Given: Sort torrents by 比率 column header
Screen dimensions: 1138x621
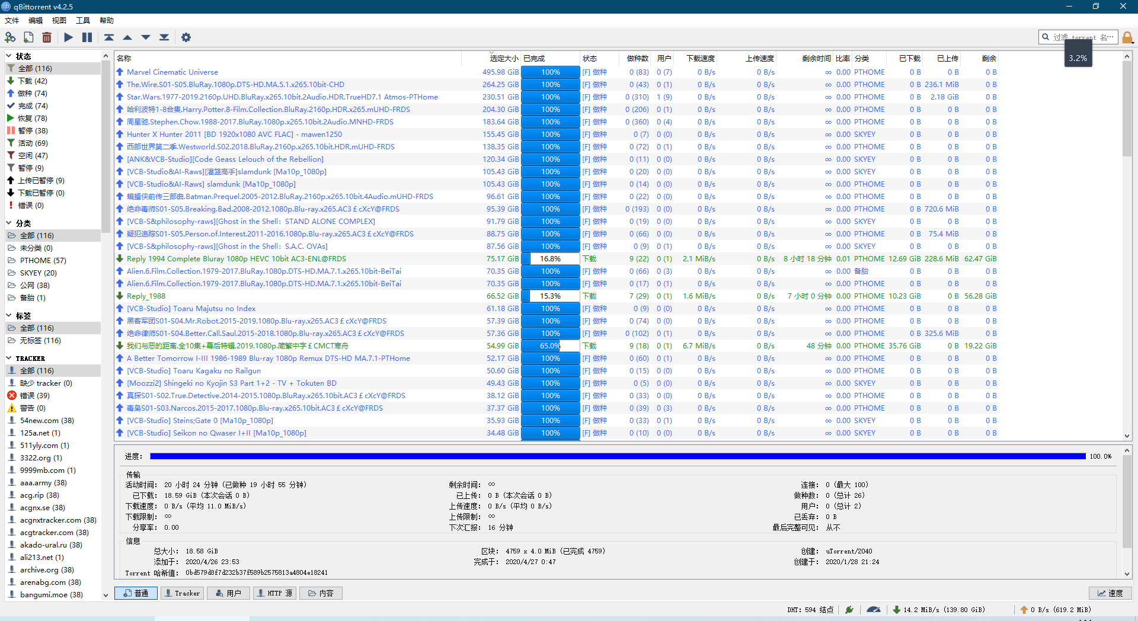Looking at the screenshot, I should point(842,59).
